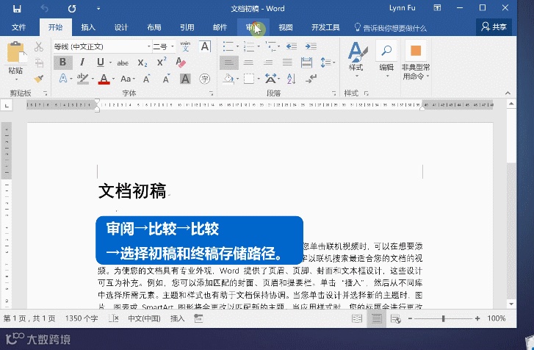Copy selection with the copy icon
The height and width of the screenshot is (350, 534).
pos(38,63)
